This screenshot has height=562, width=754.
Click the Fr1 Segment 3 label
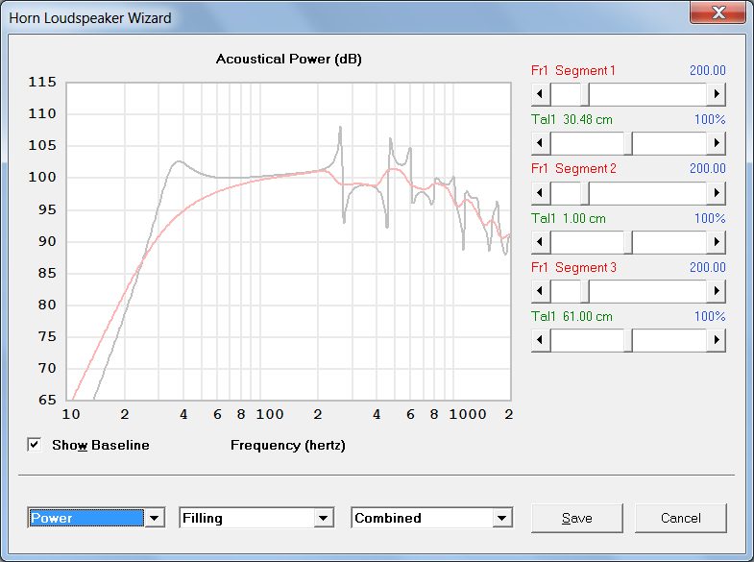click(573, 268)
